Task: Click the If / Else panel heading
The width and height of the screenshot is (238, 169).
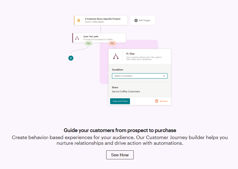Action: coord(130,54)
